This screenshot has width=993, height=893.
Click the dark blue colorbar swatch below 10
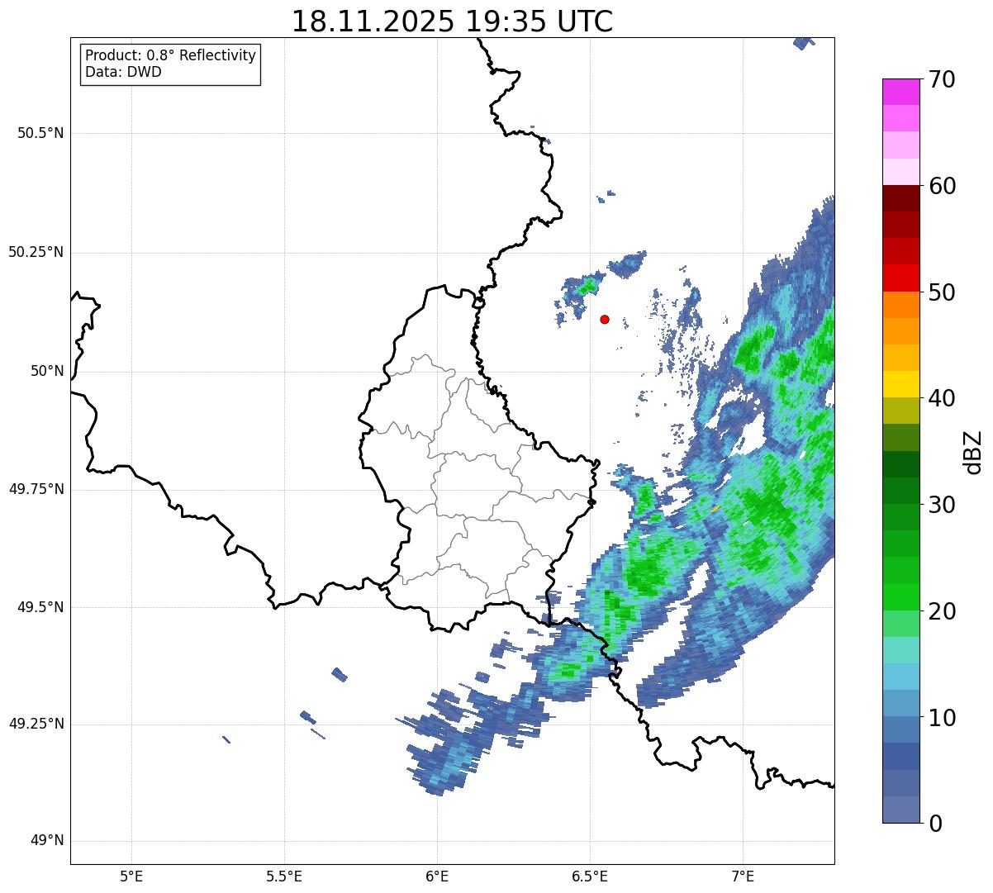pos(901,756)
